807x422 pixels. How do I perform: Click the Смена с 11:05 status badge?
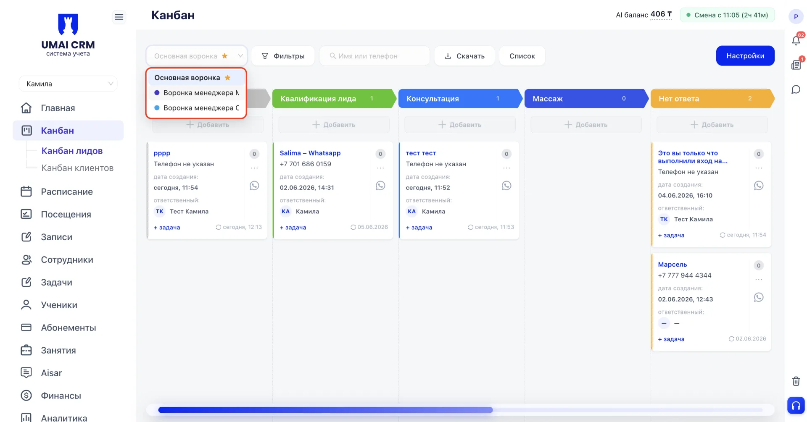[727, 15]
